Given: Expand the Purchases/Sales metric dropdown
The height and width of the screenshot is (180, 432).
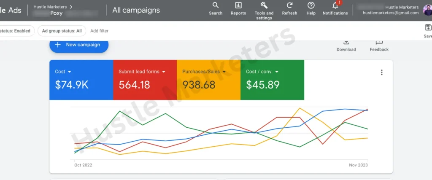Looking at the screenshot, I should point(224,72).
